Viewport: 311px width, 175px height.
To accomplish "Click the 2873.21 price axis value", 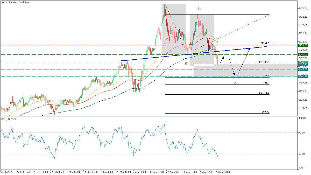I will [x=303, y=108].
